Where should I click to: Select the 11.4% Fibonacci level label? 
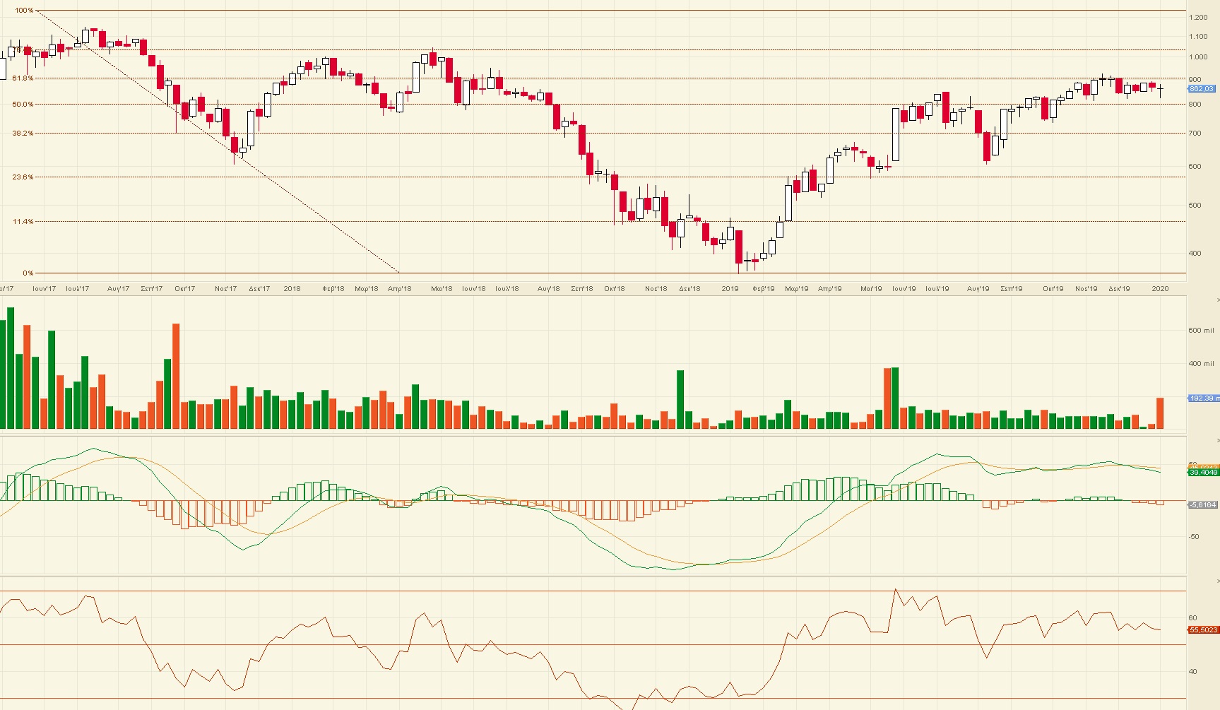23,222
